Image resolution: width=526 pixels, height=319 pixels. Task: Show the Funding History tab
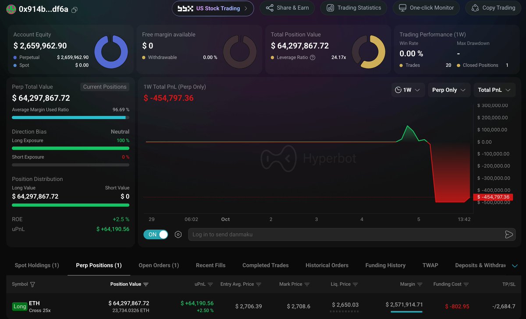point(385,265)
